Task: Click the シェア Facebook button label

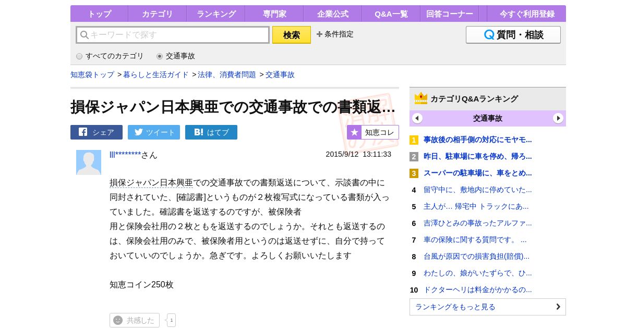Action: [103, 132]
